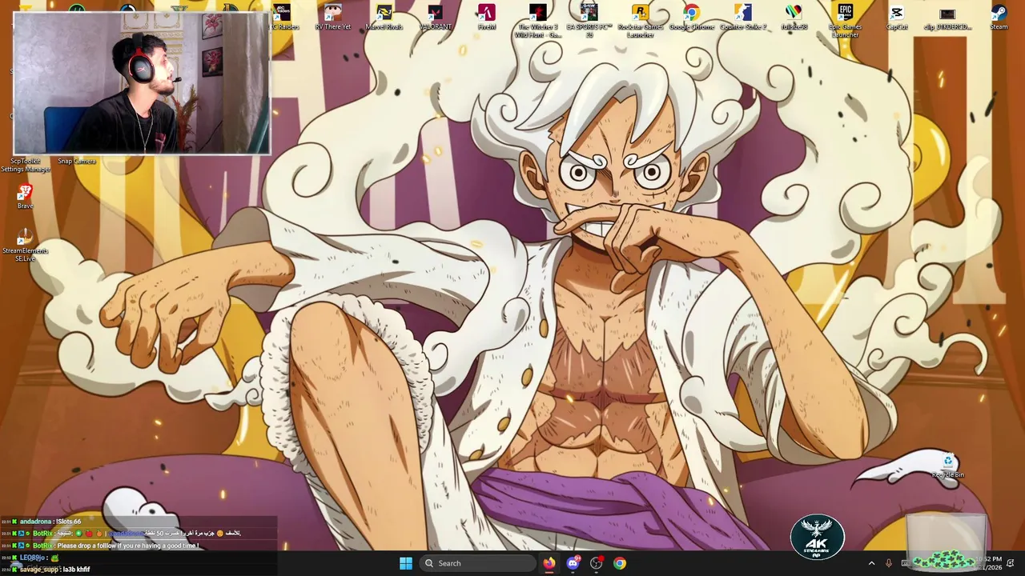Expand the hidden system tray icons

[871, 563]
